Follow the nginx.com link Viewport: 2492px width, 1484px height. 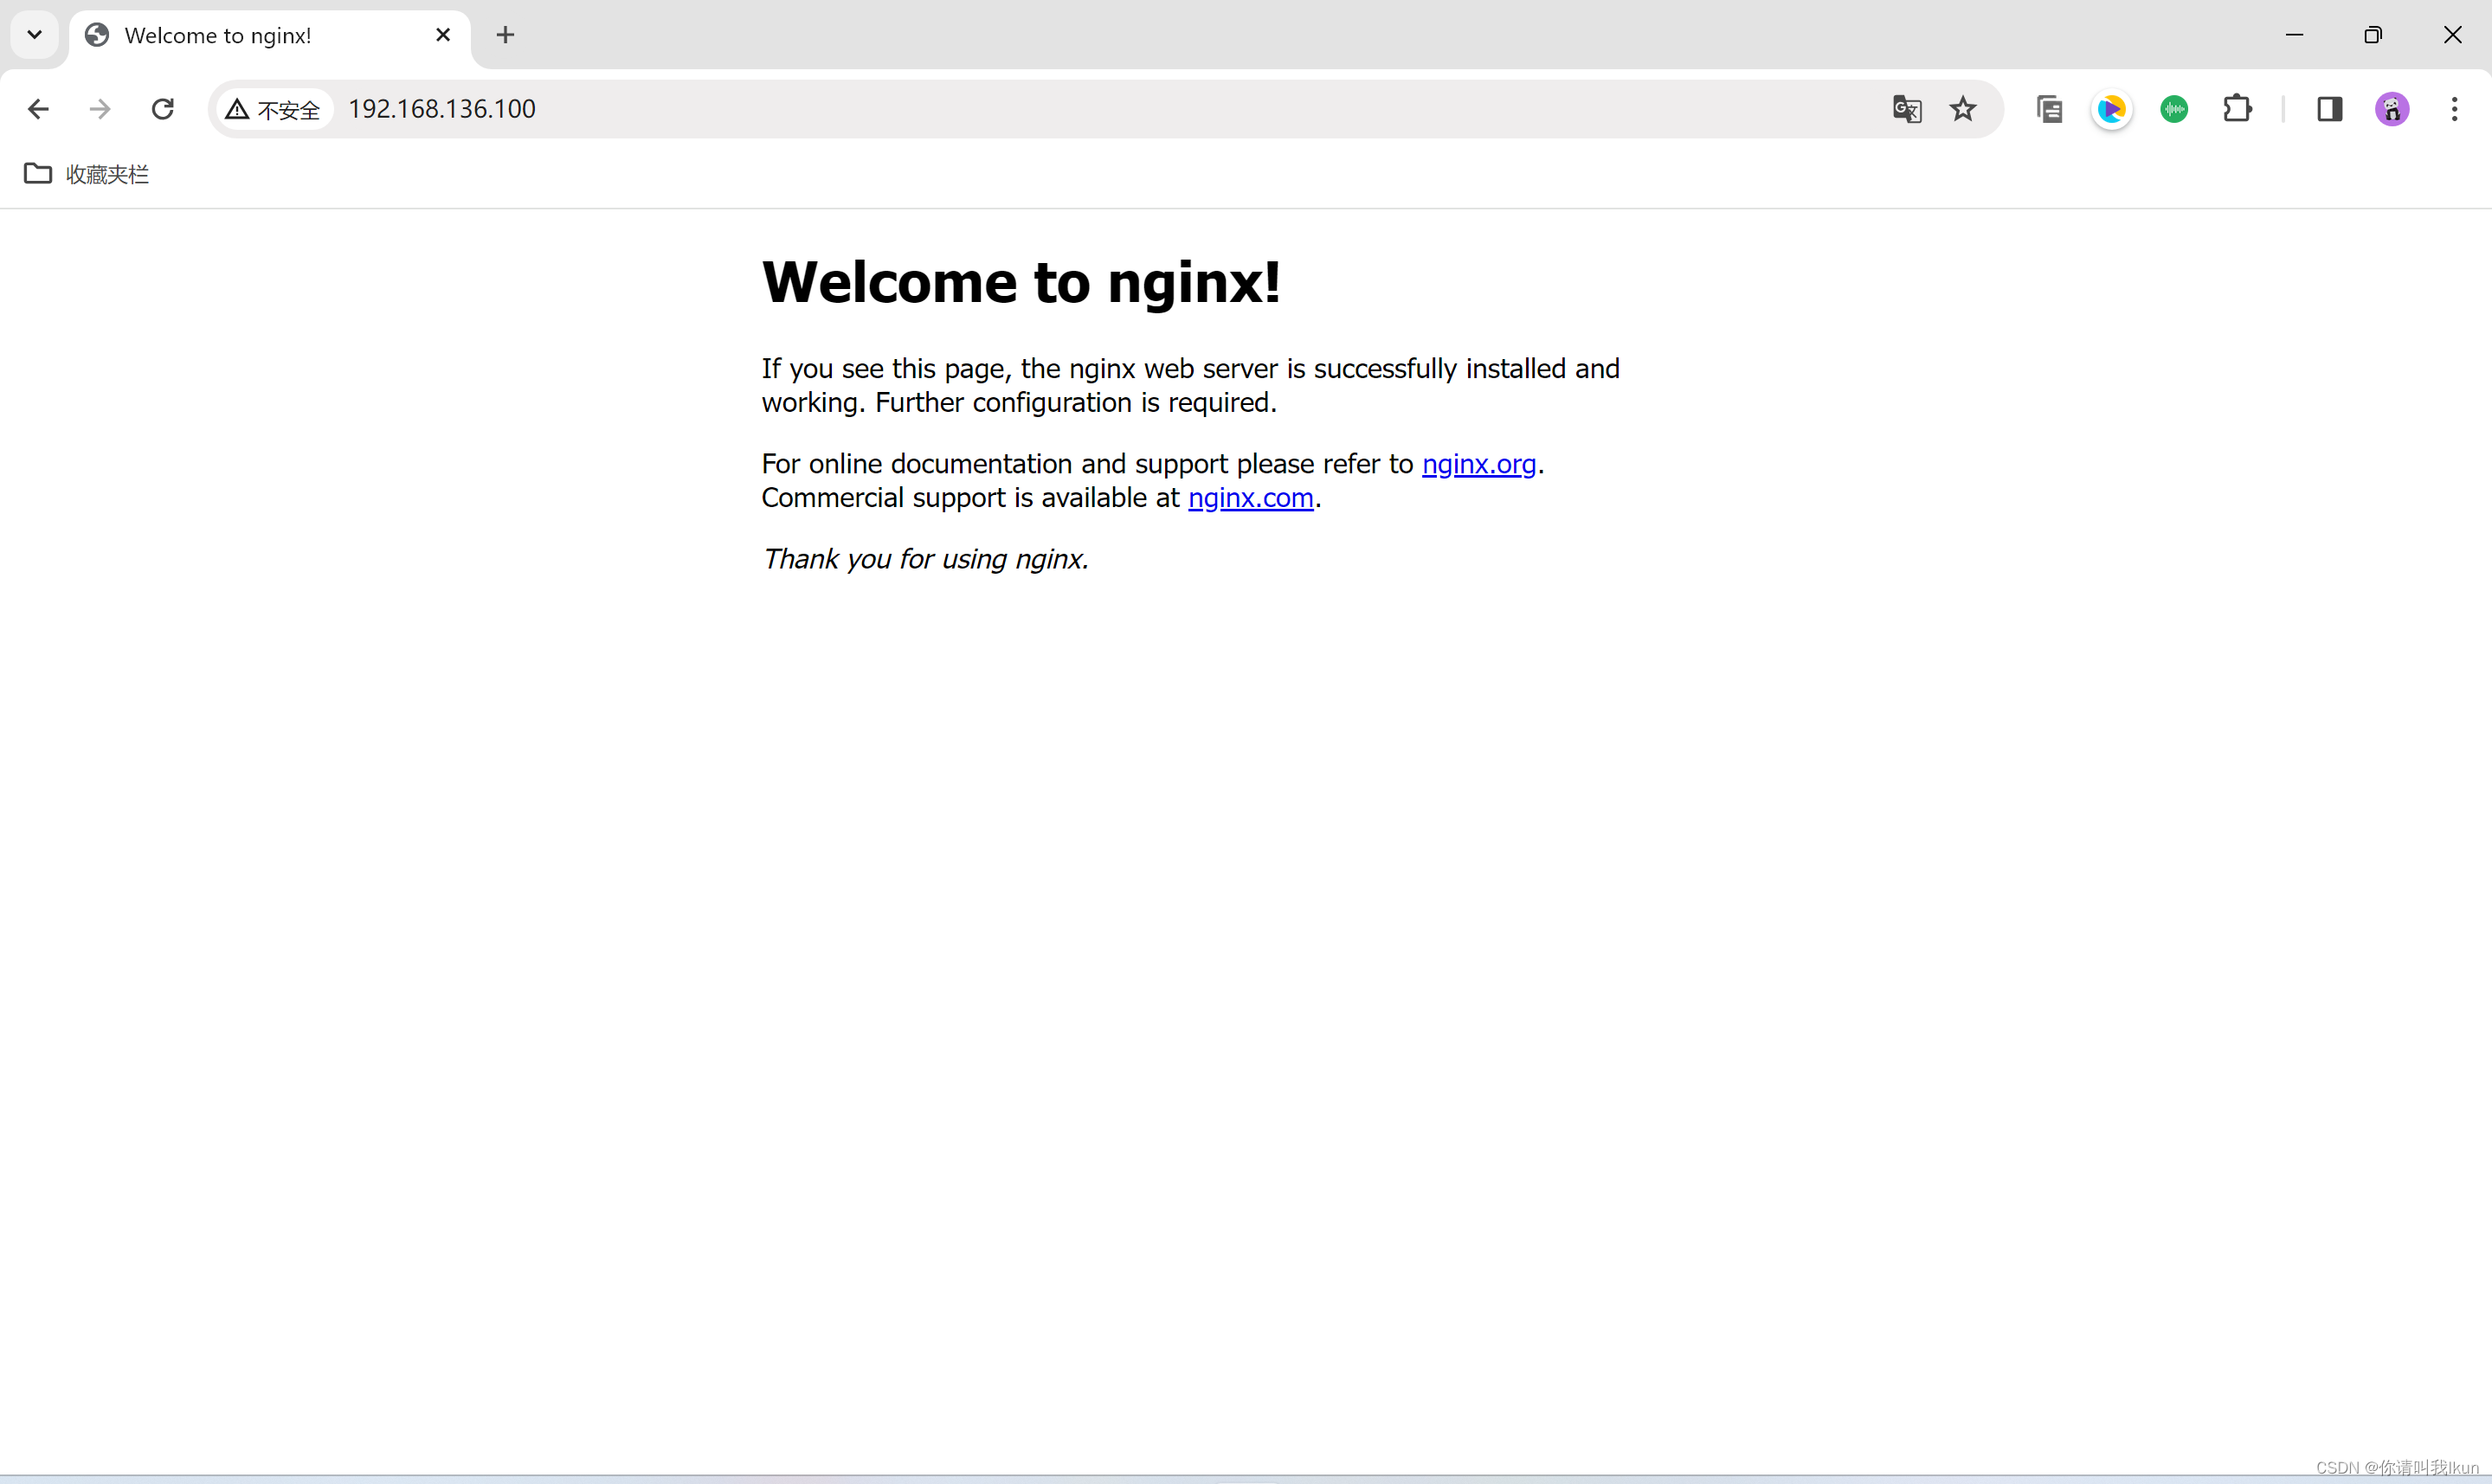pos(1250,498)
